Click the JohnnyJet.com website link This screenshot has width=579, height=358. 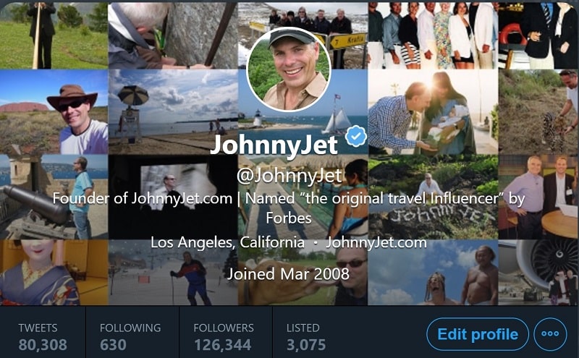376,242
